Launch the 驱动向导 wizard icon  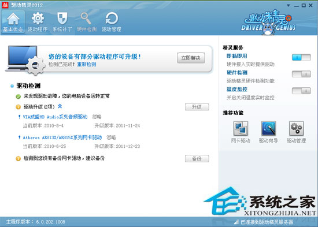pos(268,132)
